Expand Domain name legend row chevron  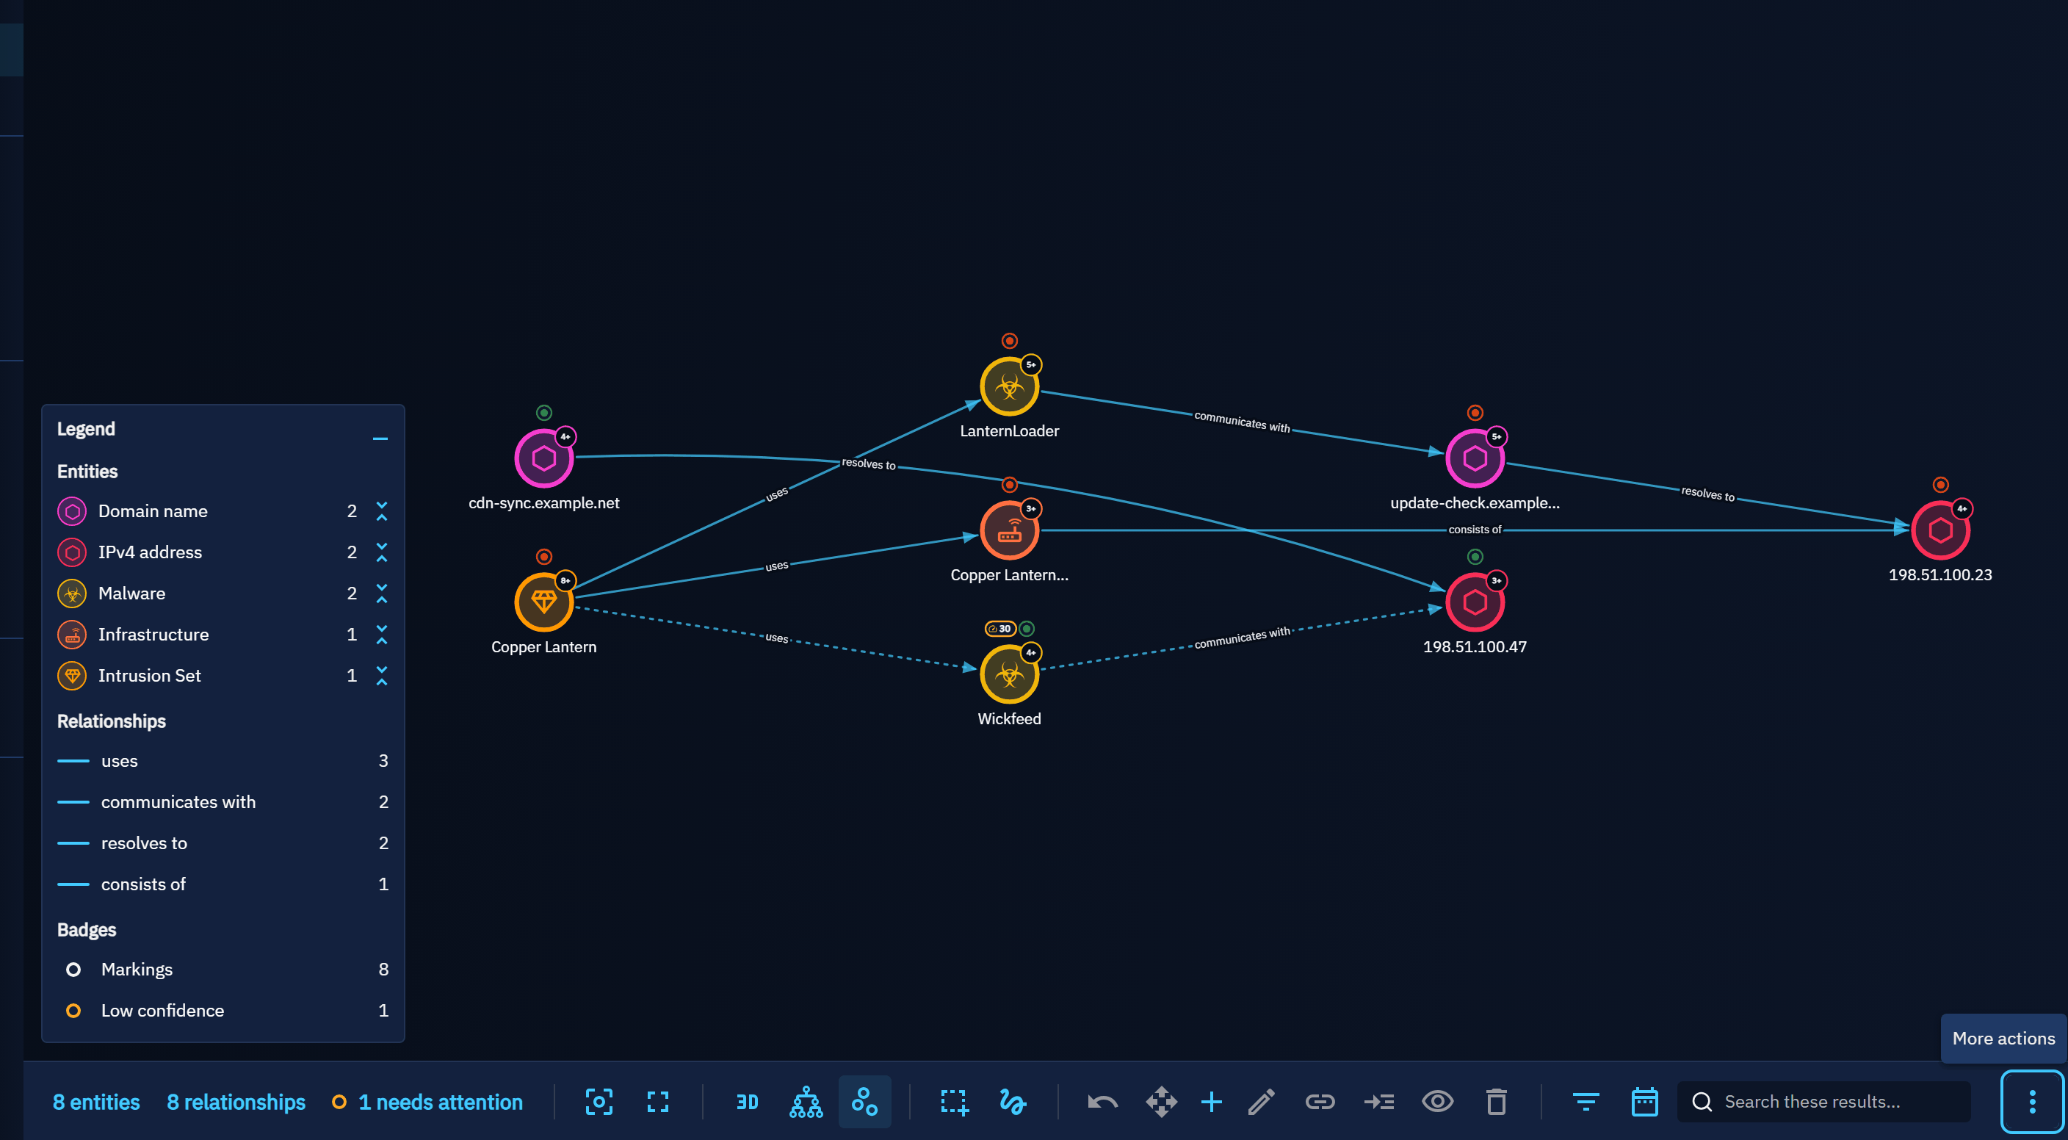(382, 511)
